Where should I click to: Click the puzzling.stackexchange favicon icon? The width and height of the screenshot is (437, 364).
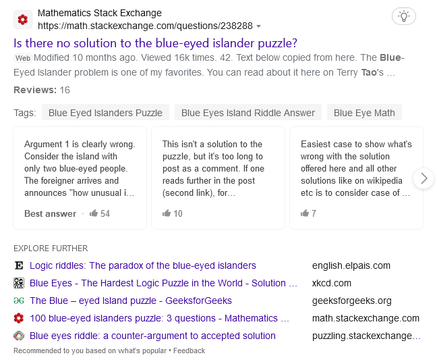point(19,336)
